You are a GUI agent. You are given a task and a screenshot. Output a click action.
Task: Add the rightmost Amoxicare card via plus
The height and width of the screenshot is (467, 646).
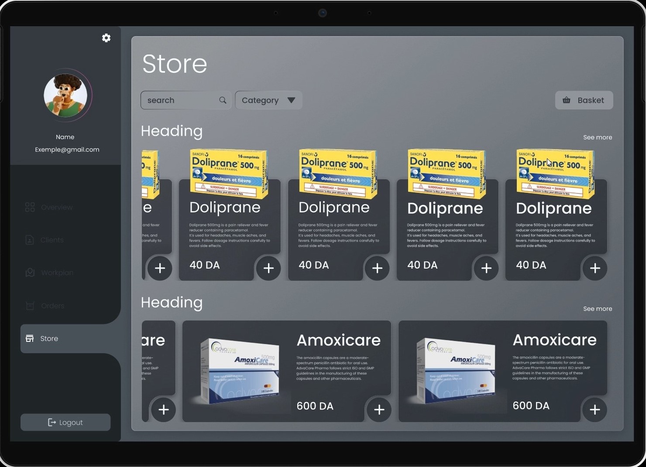595,409
